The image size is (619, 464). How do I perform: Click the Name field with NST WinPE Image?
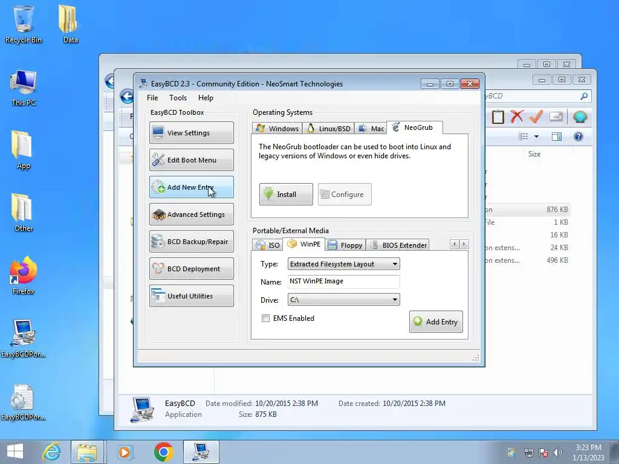point(343,282)
